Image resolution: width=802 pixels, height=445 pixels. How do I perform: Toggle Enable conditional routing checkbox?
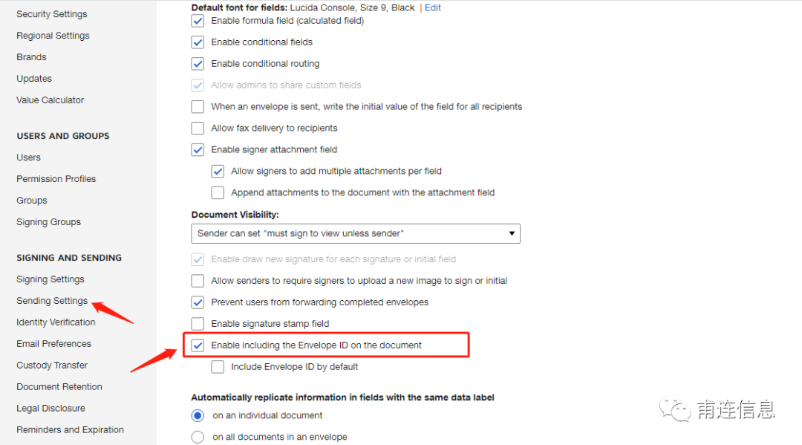198,64
